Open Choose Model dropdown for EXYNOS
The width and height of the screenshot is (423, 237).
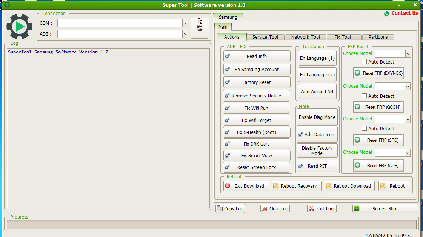[x=408, y=54]
